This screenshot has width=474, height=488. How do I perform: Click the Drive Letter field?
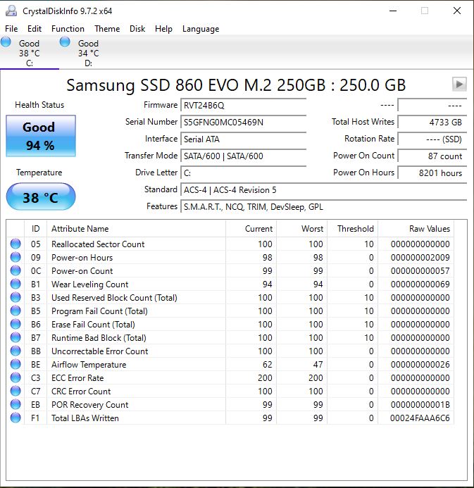pos(244,173)
